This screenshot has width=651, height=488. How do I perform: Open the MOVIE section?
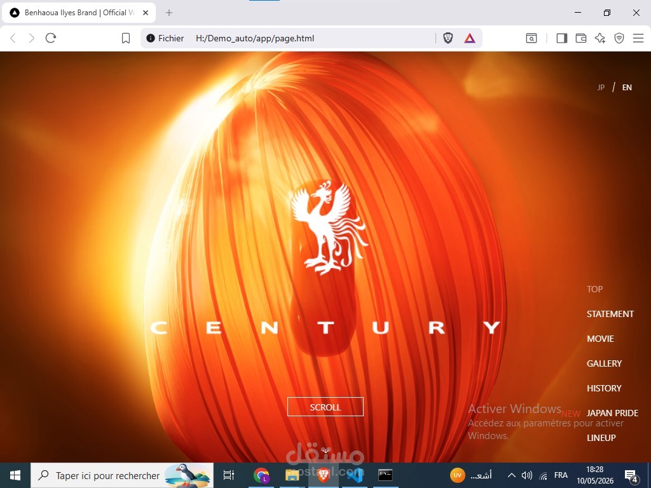coord(600,339)
